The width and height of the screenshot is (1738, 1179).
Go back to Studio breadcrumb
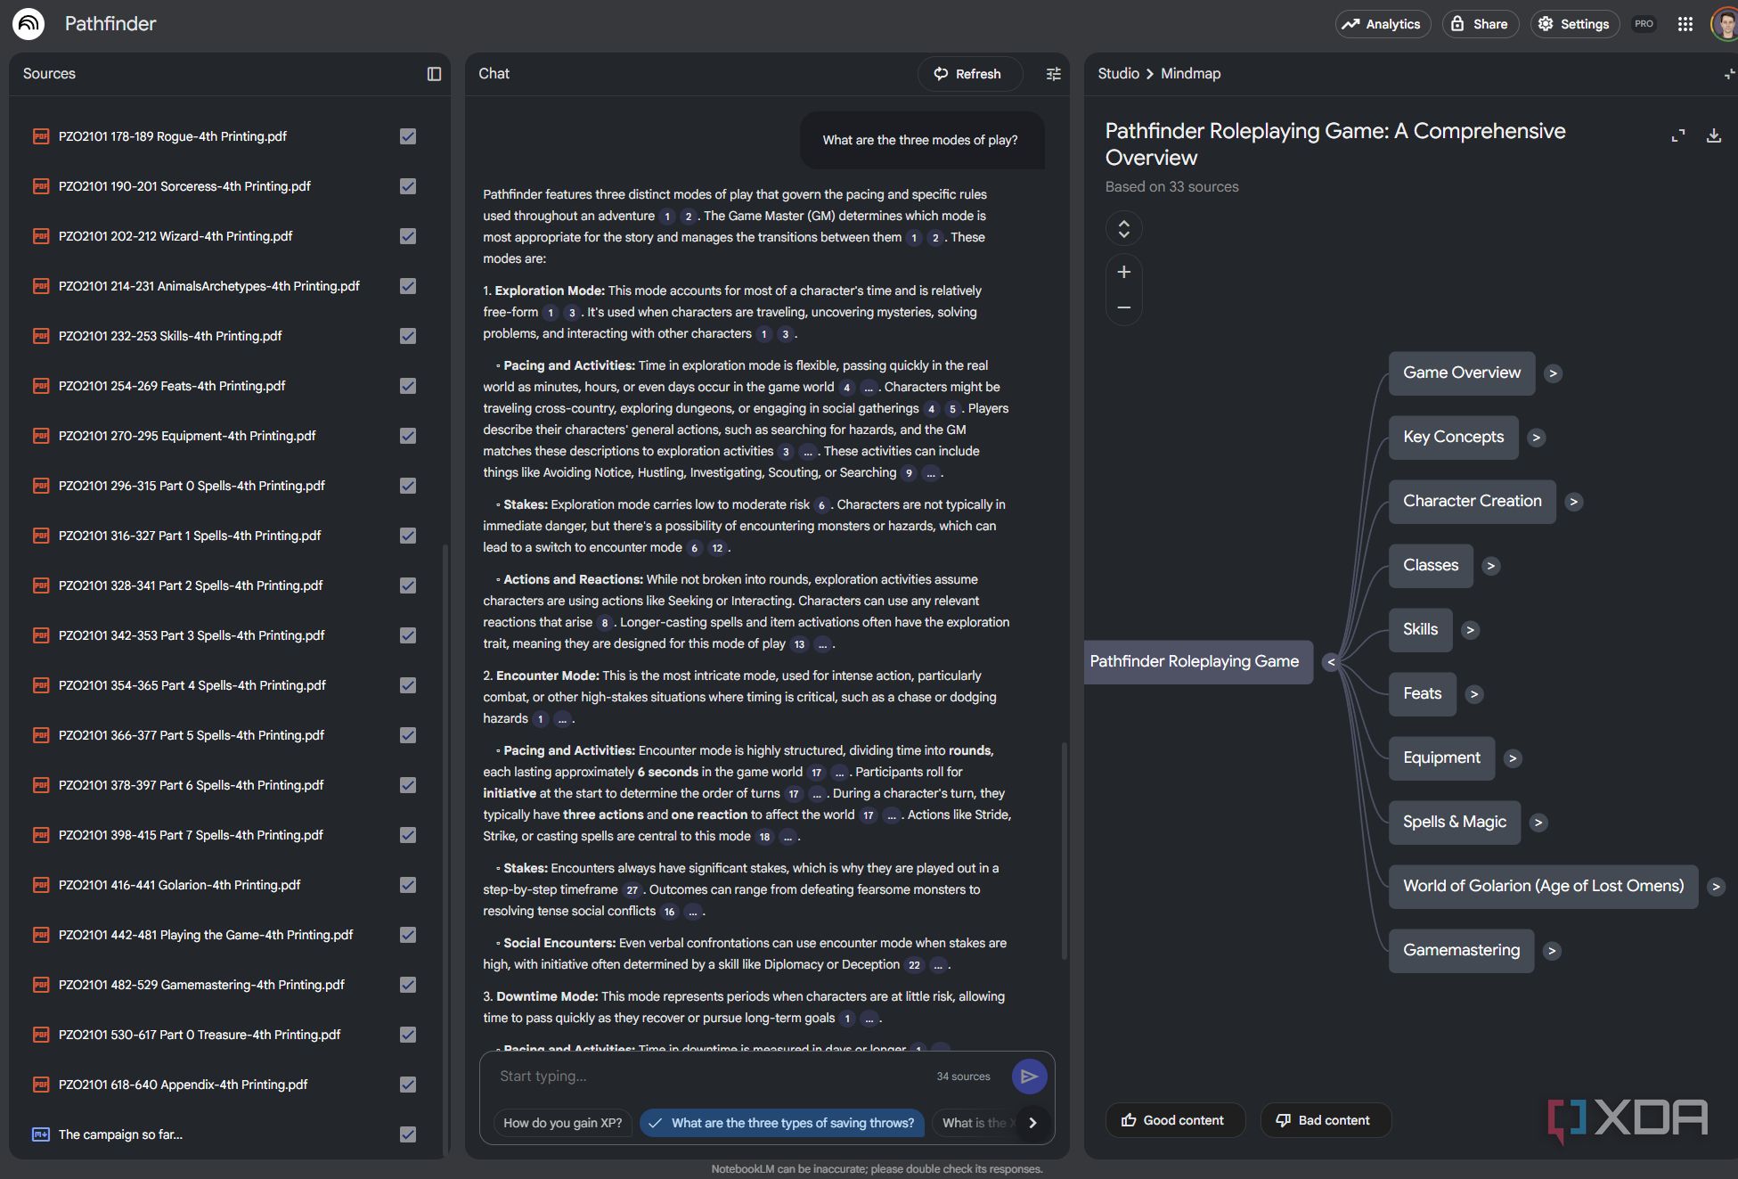pyautogui.click(x=1118, y=74)
